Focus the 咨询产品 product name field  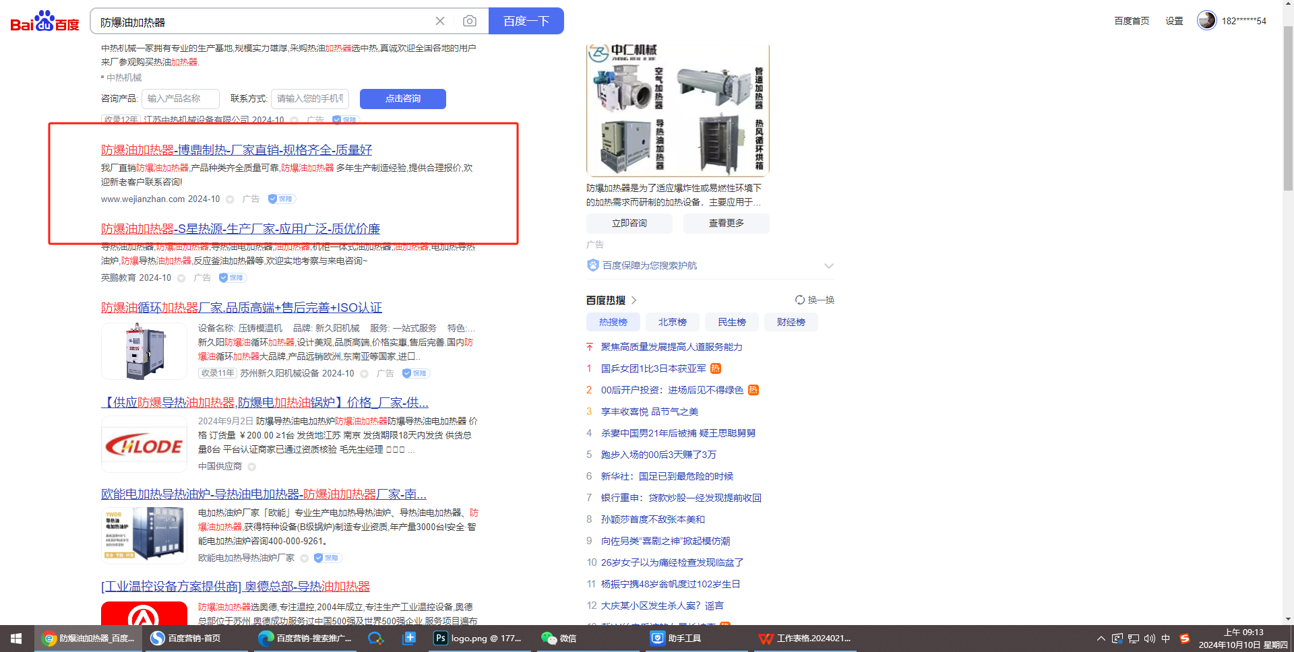click(181, 99)
